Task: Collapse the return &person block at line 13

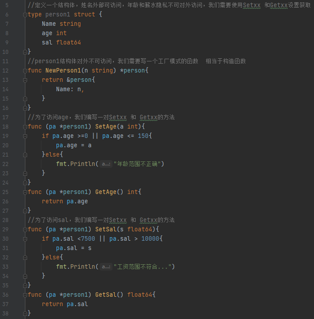Action: 24,80
